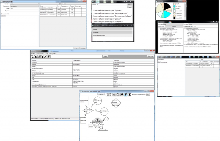220x141 pixels.
Task: Open Категория dropdown in statistics window
Action: [173, 24]
